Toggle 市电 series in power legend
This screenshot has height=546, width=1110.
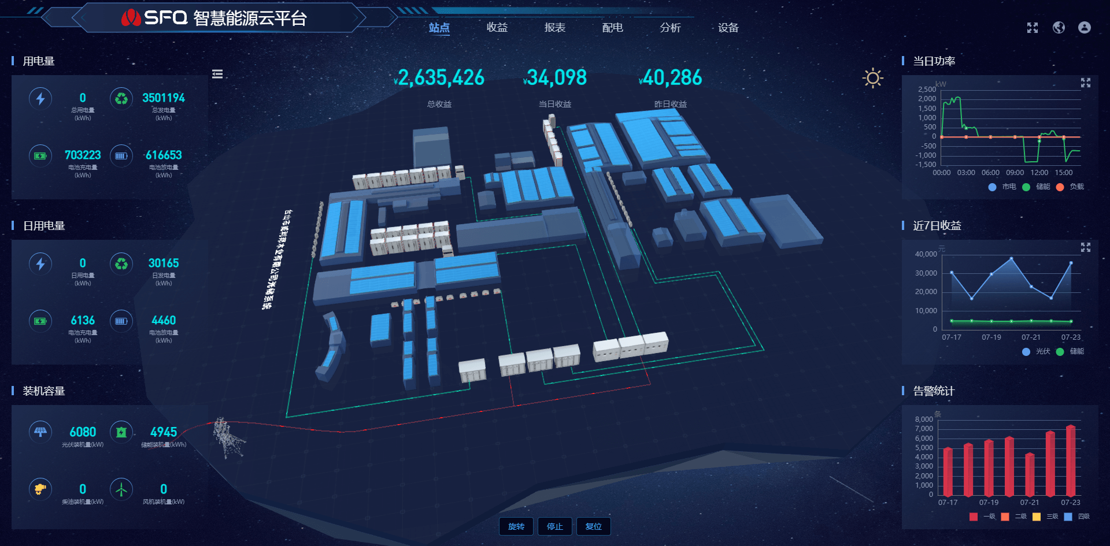click(x=1002, y=187)
